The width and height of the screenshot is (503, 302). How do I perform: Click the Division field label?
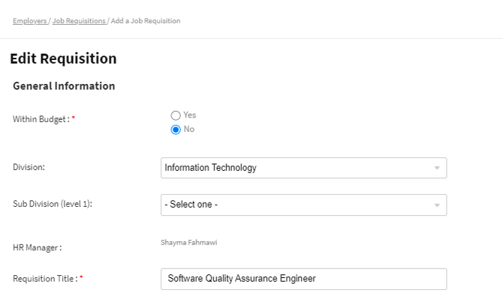click(x=29, y=167)
